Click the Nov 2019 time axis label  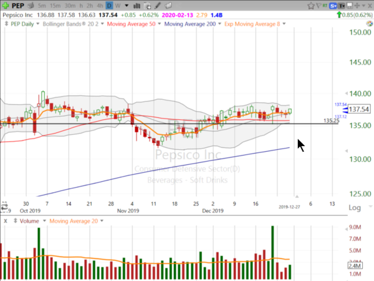pos(128,211)
